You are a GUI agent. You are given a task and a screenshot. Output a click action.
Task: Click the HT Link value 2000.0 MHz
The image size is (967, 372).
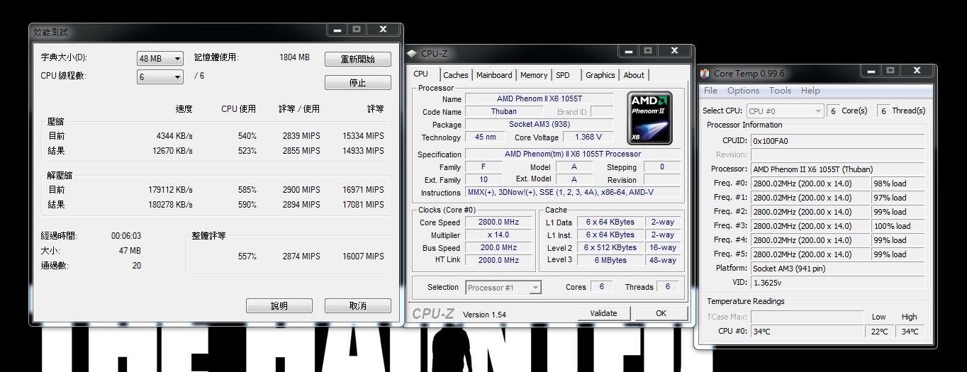pyautogui.click(x=498, y=260)
